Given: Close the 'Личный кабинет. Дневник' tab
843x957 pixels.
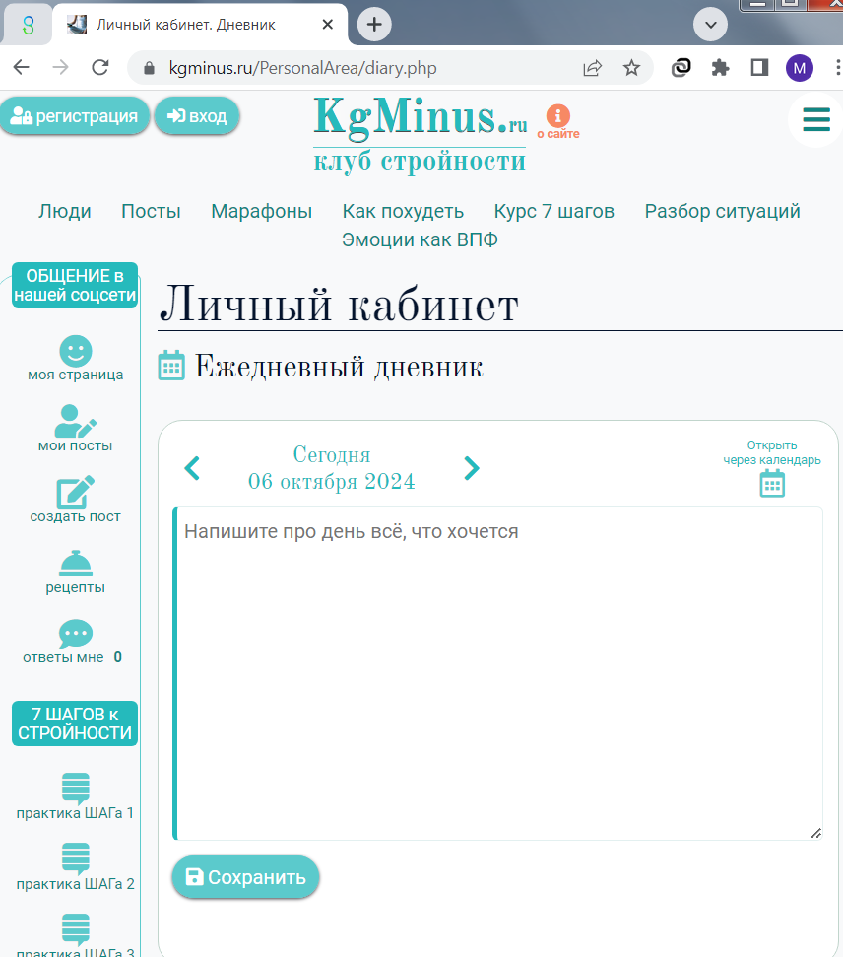Looking at the screenshot, I should click(x=328, y=25).
